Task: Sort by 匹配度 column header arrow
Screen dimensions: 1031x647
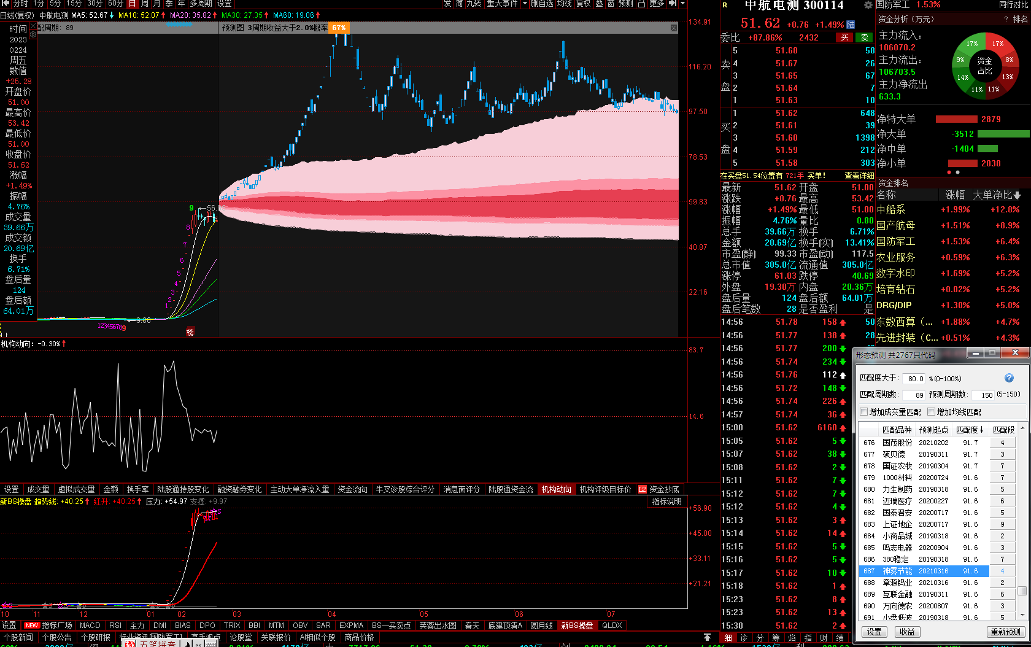Action: pyautogui.click(x=982, y=430)
